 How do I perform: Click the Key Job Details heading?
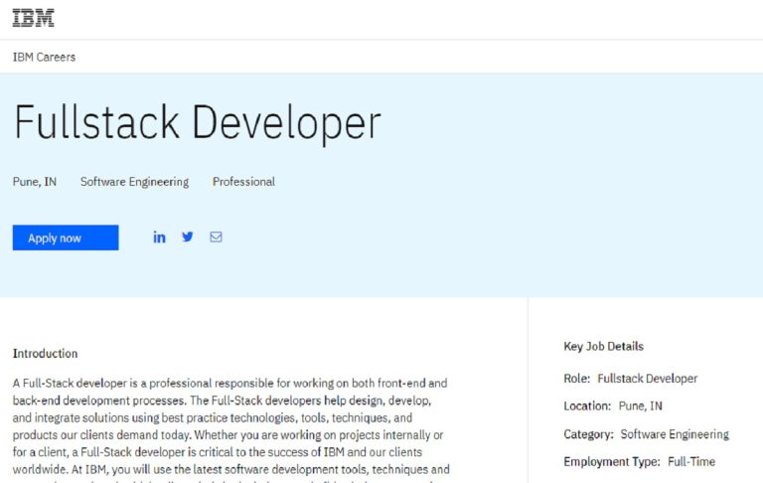603,346
